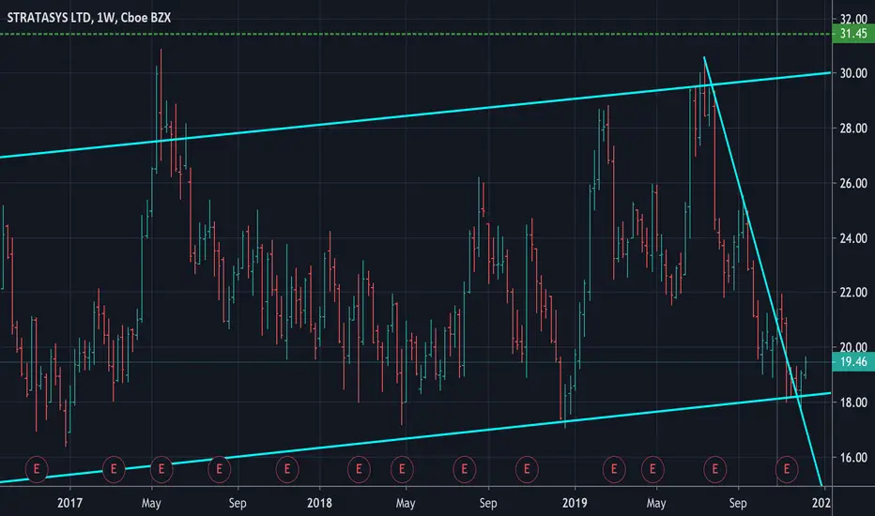This screenshot has height=516, width=875.
Task: Click the 28.00 price axis label
Action: [853, 129]
